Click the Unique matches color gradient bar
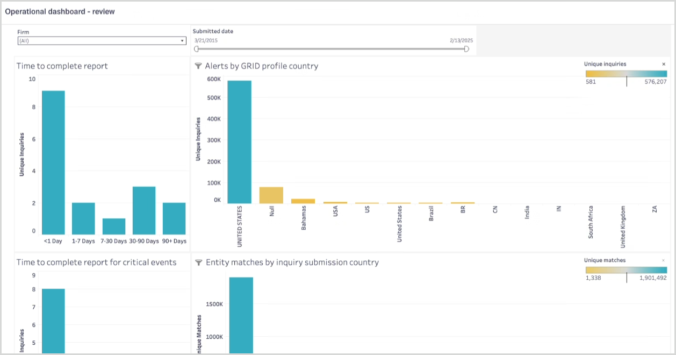676x355 pixels. click(x=626, y=270)
